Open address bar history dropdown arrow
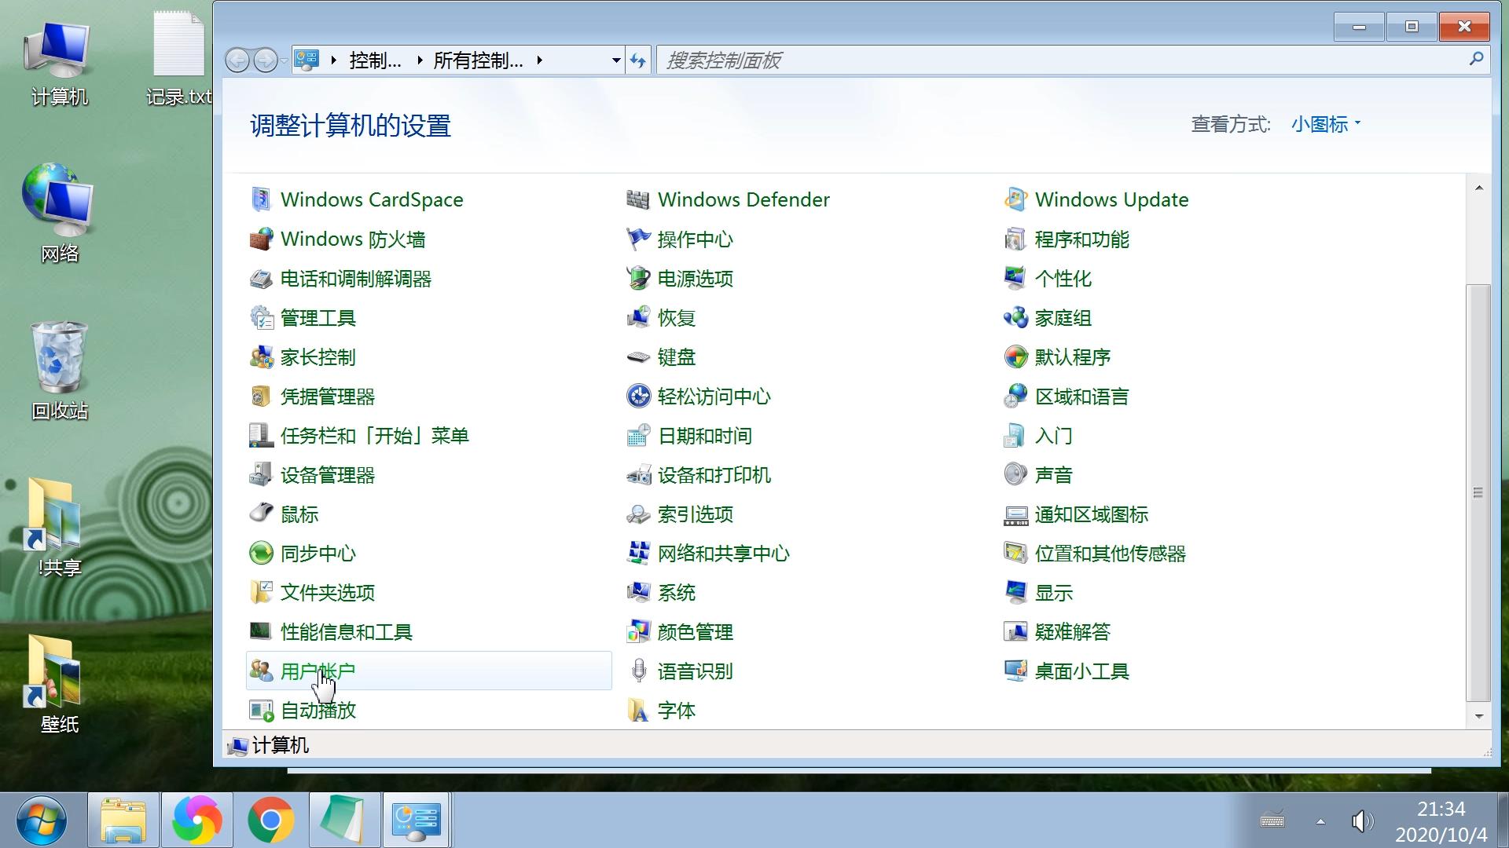Viewport: 1509px width, 848px height. tap(615, 60)
